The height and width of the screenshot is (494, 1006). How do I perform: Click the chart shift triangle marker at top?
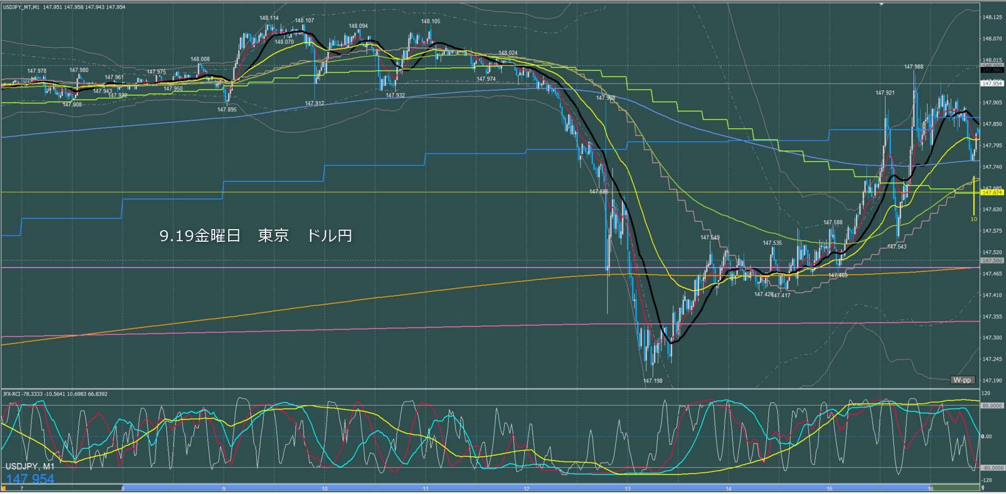coord(882,4)
